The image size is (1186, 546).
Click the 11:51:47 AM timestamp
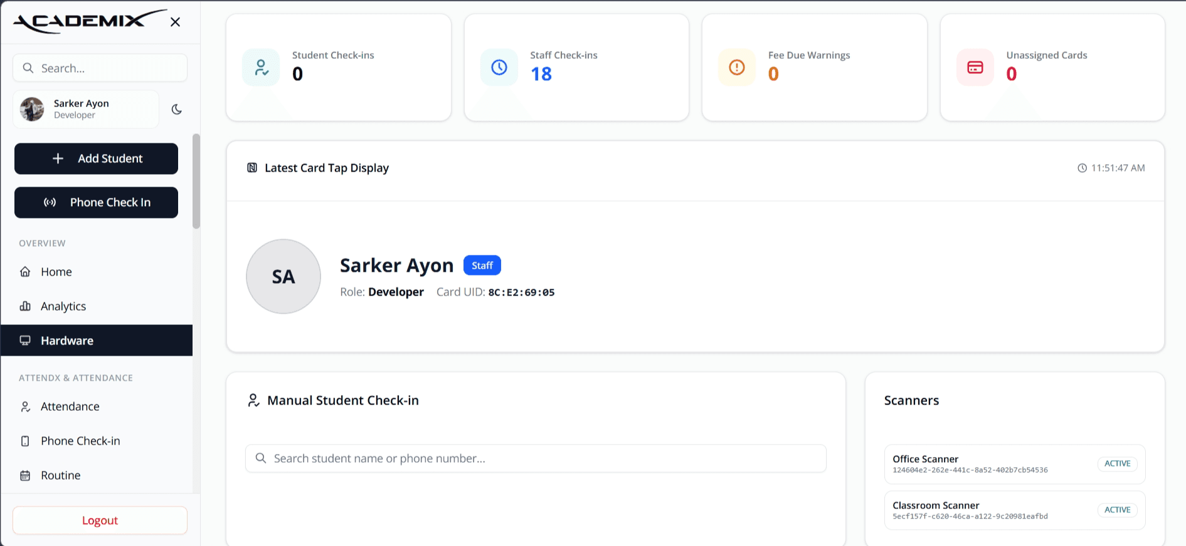point(1118,168)
